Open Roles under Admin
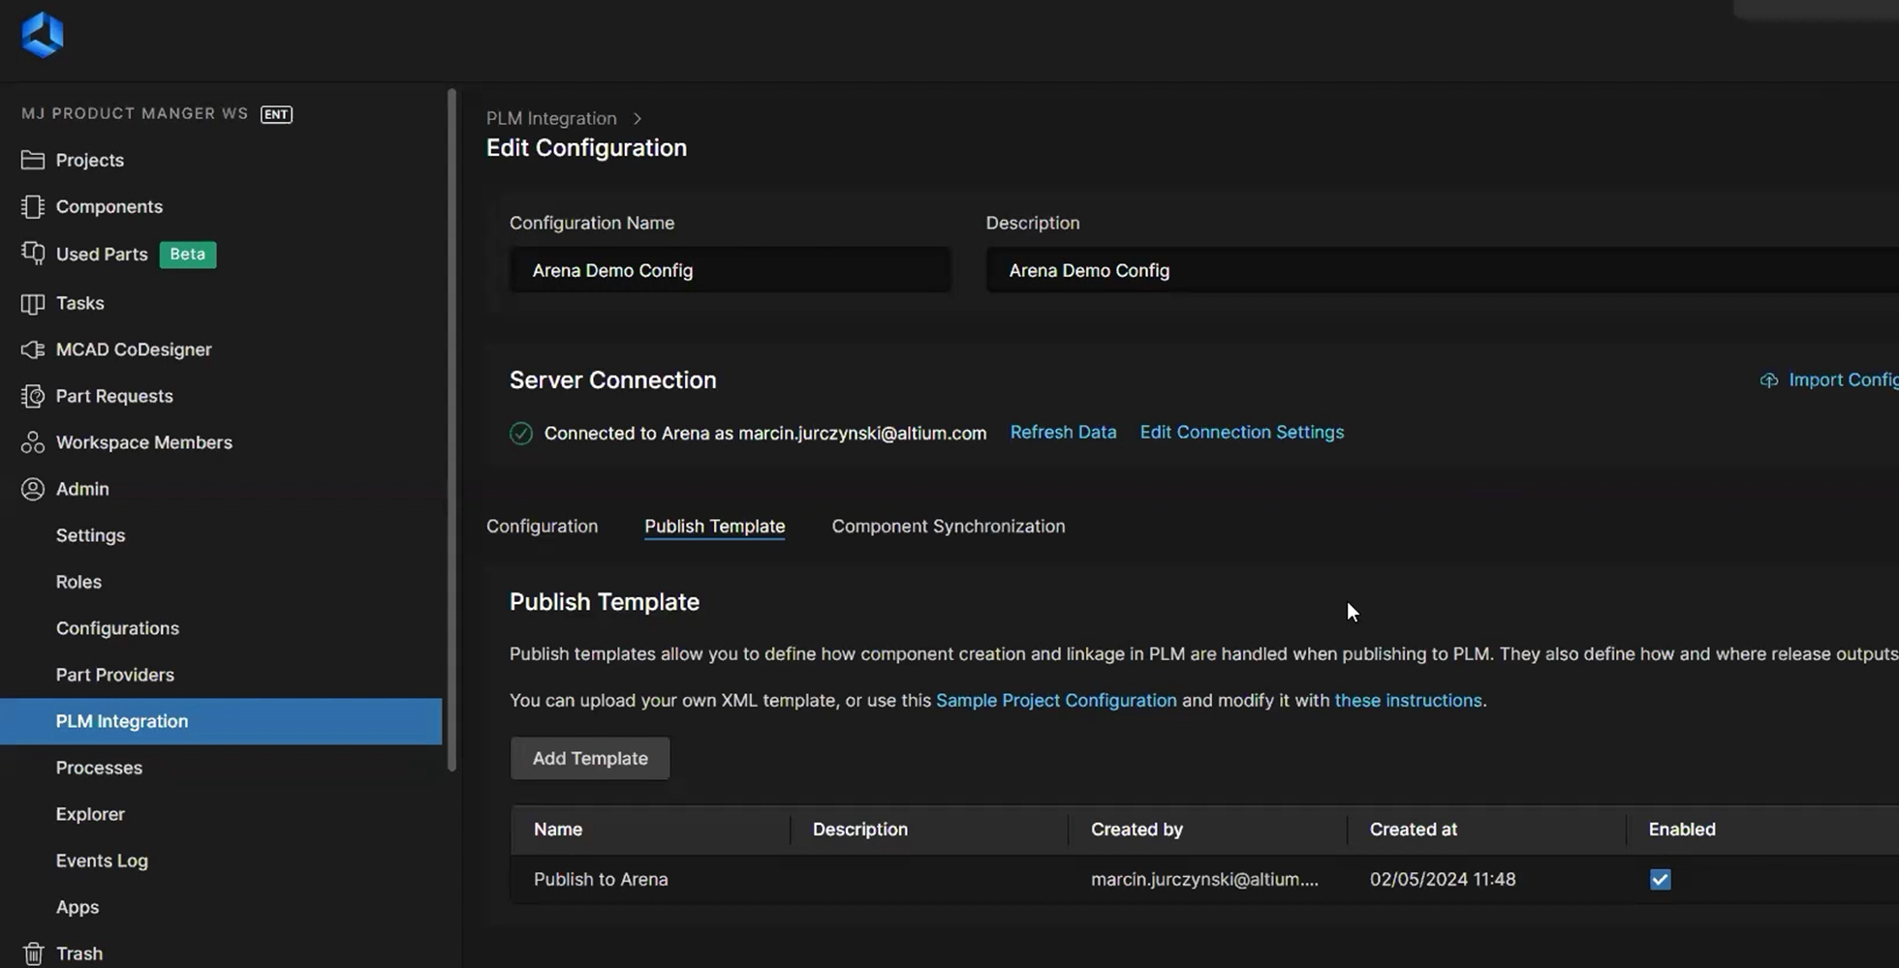The width and height of the screenshot is (1899, 968). coord(78,582)
